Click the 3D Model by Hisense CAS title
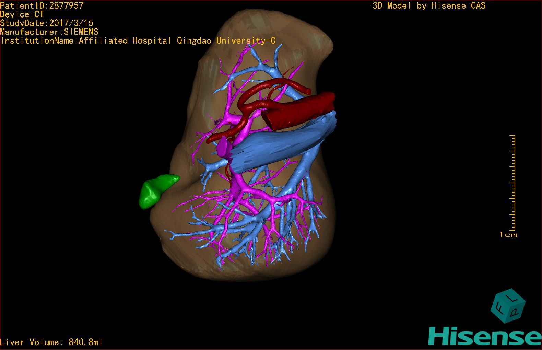Image resolution: width=542 pixels, height=350 pixels. [x=429, y=5]
